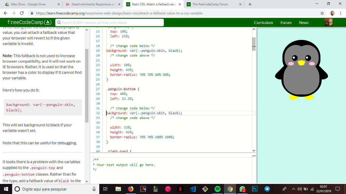346x194 pixels.
Task: Open Netflix app in taskbar
Action: [180, 189]
